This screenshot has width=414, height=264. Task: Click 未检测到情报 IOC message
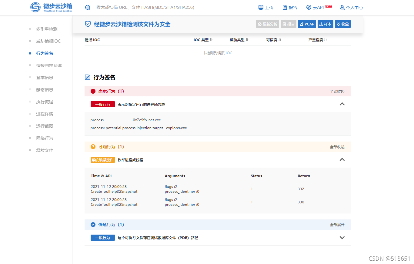point(217,53)
